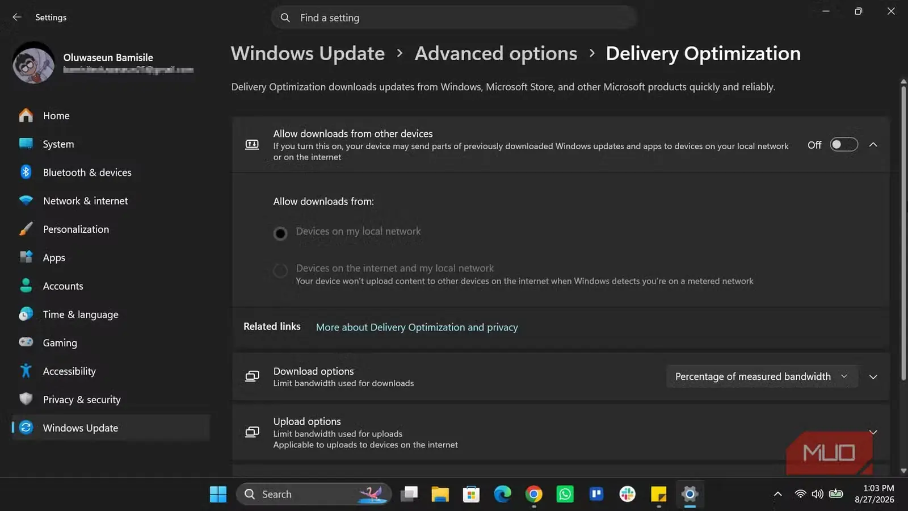
Task: Open Slack from the taskbar
Action: pyautogui.click(x=627, y=494)
